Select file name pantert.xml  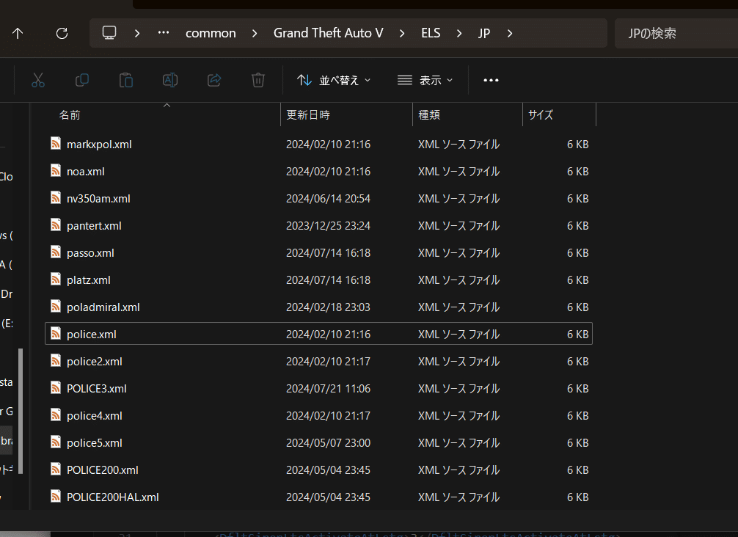point(94,226)
